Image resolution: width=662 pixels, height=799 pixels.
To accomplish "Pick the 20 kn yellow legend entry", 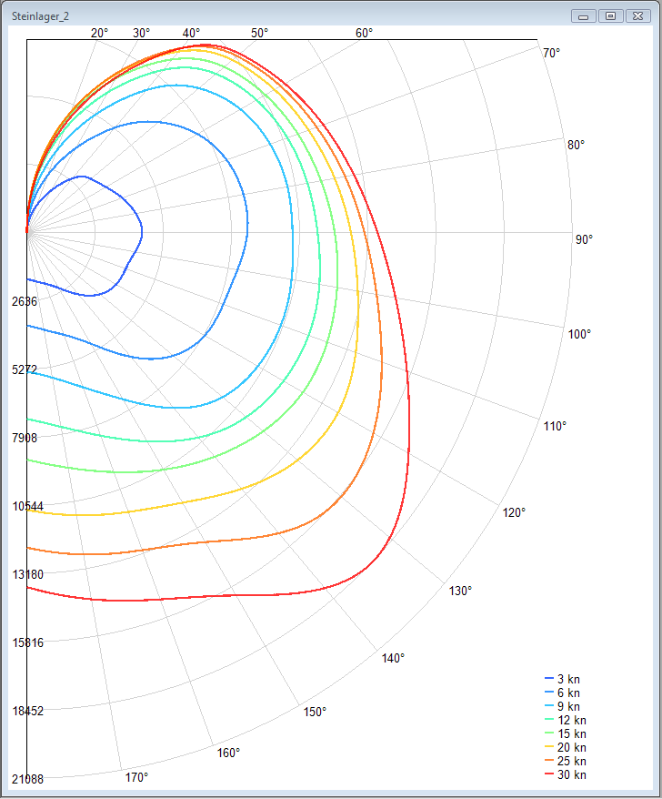I will click(571, 748).
